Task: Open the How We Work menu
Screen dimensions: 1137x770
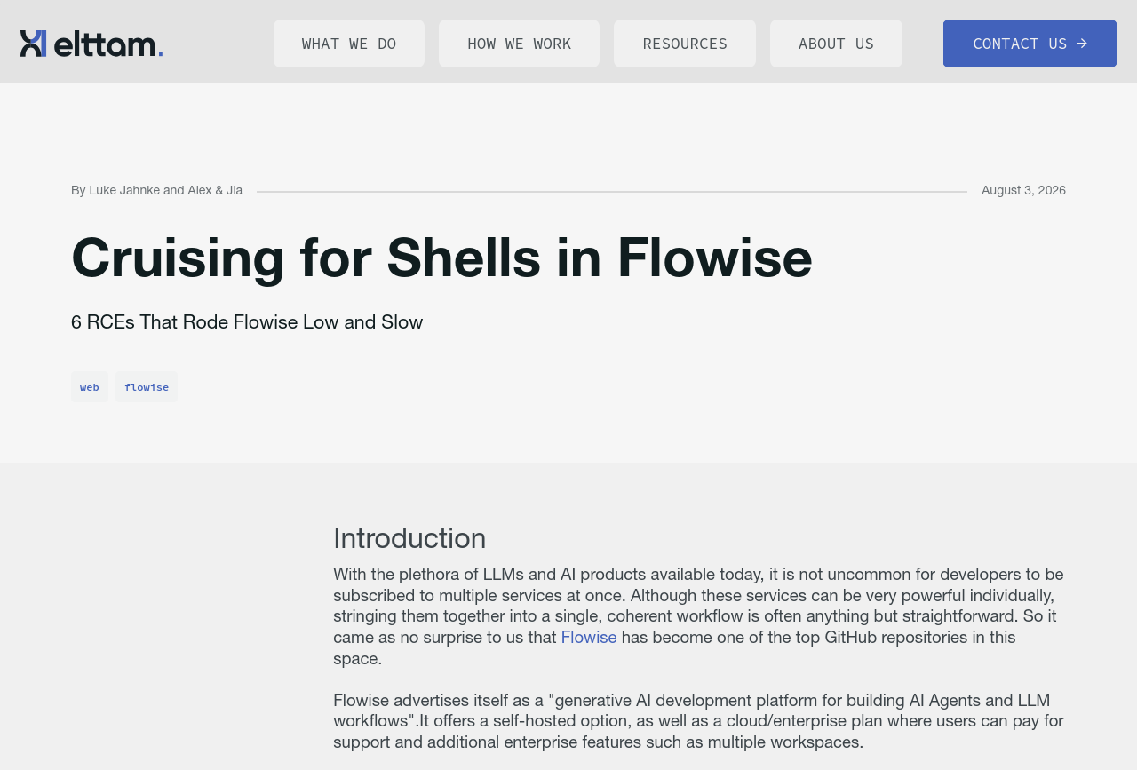Action: [519, 44]
